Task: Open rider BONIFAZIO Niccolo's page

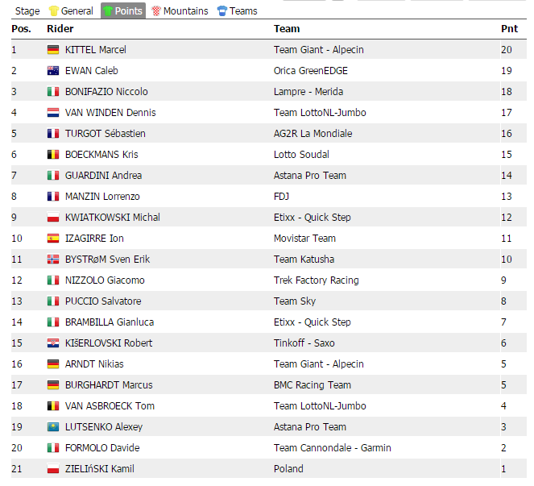Action: tap(106, 92)
